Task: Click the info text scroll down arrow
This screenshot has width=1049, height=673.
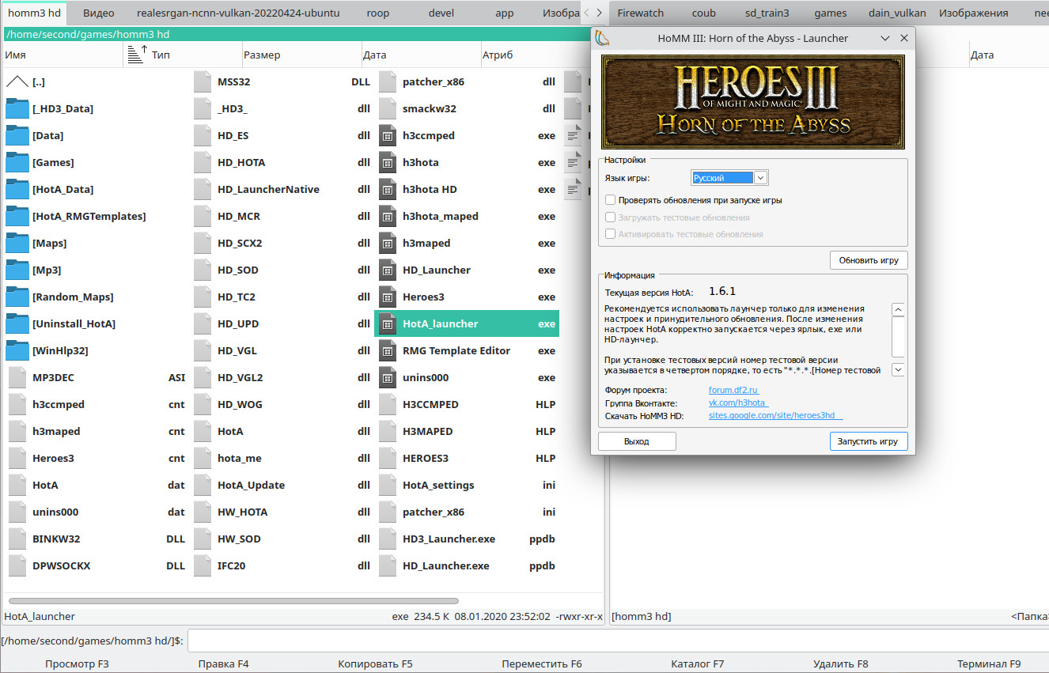Action: pos(898,369)
